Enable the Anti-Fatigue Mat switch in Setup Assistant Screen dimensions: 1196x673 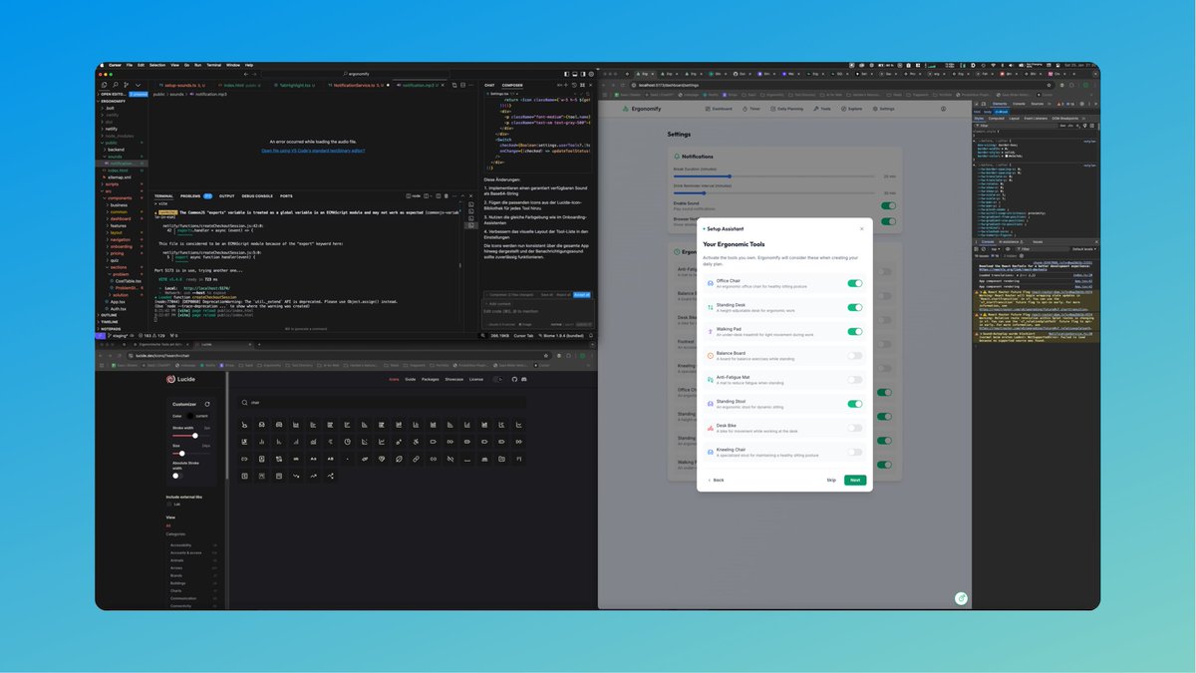(855, 380)
